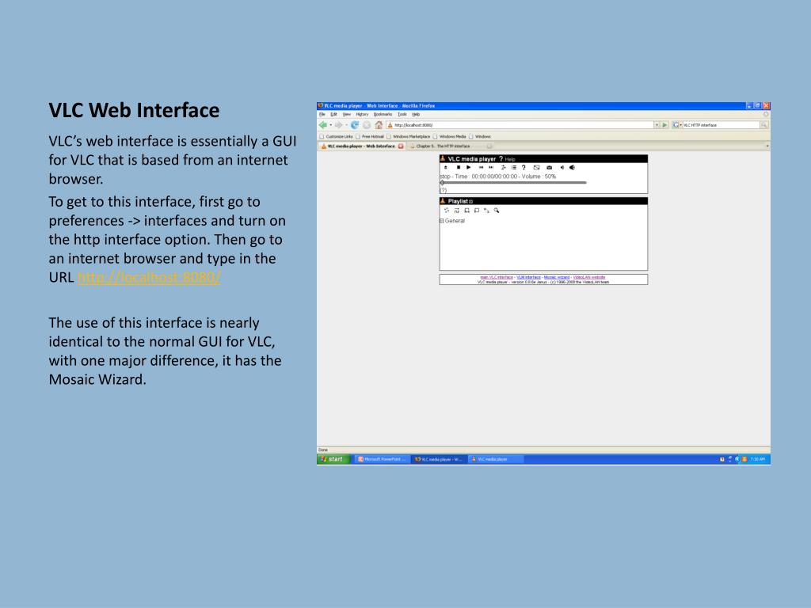The height and width of the screenshot is (608, 811).
Task: Click the forward arrow in Firefox toolbar
Action: coord(338,125)
